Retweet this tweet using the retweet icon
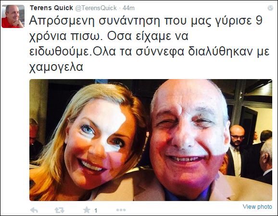 tap(59, 210)
